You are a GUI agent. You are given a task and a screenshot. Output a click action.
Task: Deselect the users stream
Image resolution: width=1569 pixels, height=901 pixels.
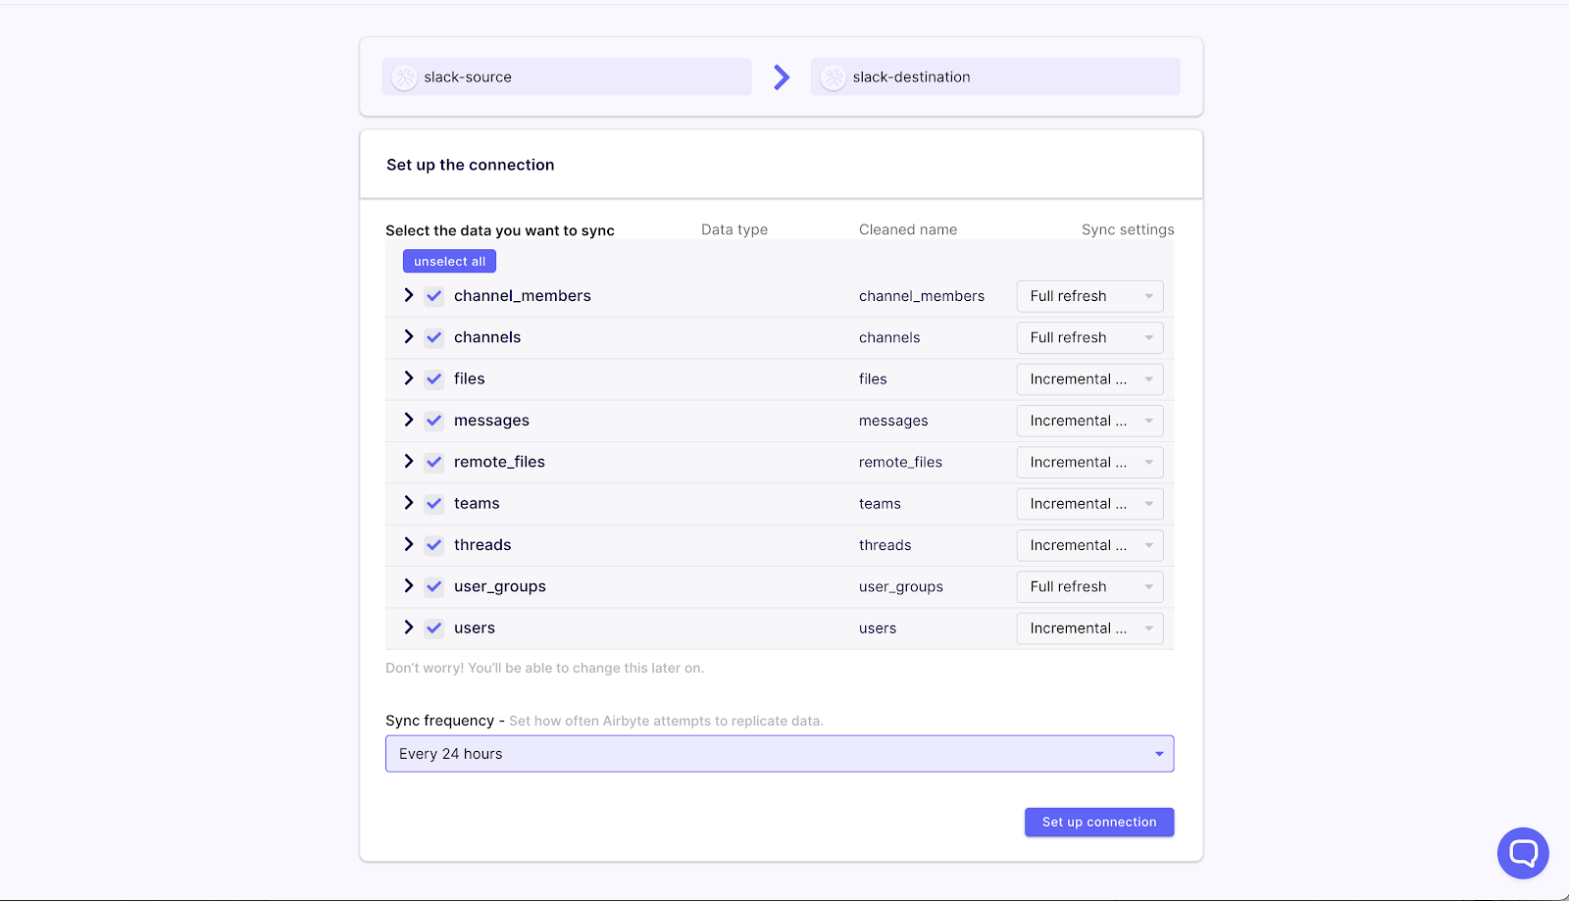433,627
